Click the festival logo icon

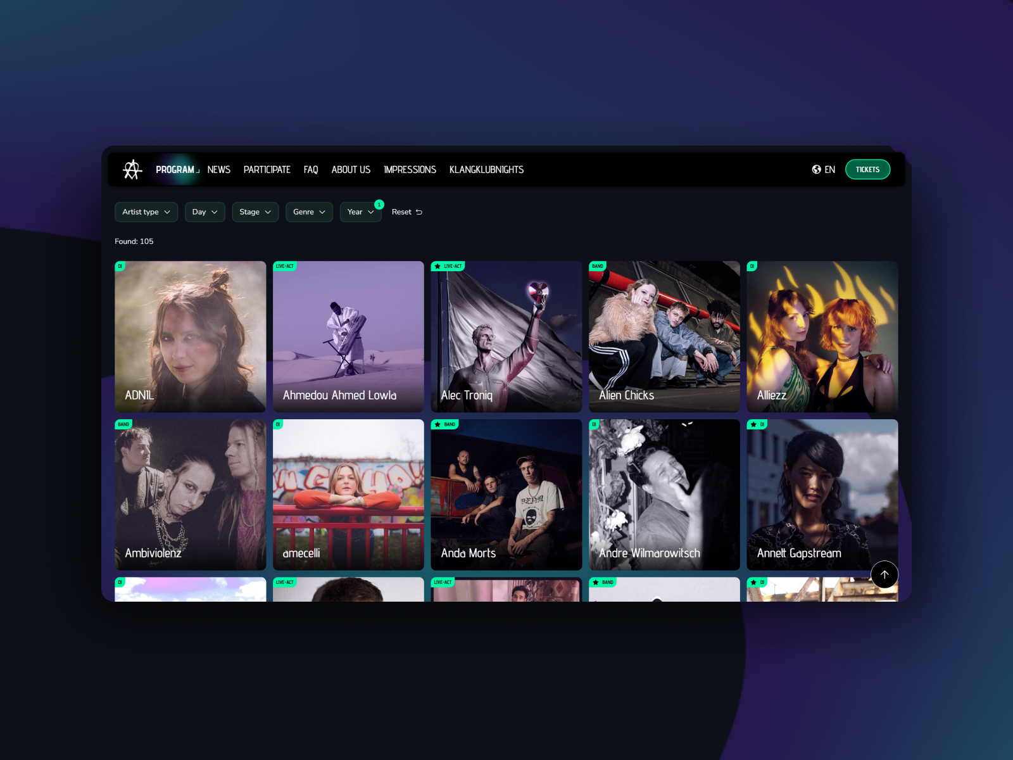coord(132,170)
